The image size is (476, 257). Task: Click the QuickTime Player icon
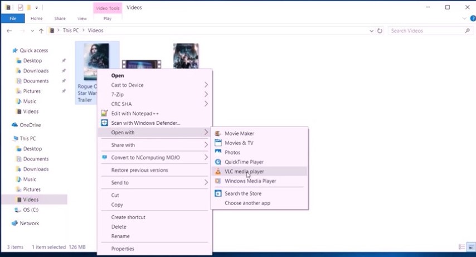pyautogui.click(x=218, y=162)
